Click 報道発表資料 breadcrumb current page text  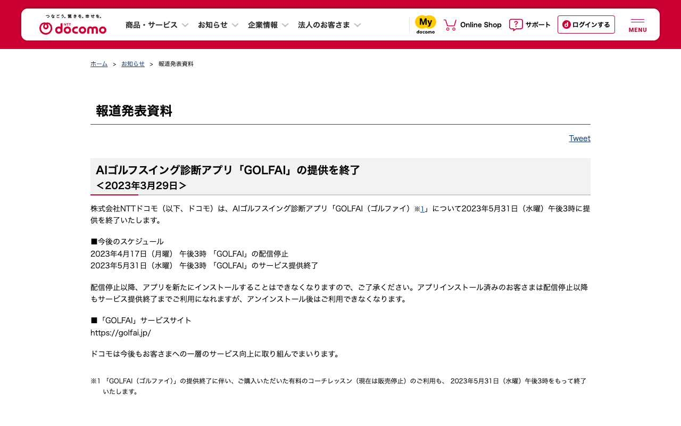[176, 64]
